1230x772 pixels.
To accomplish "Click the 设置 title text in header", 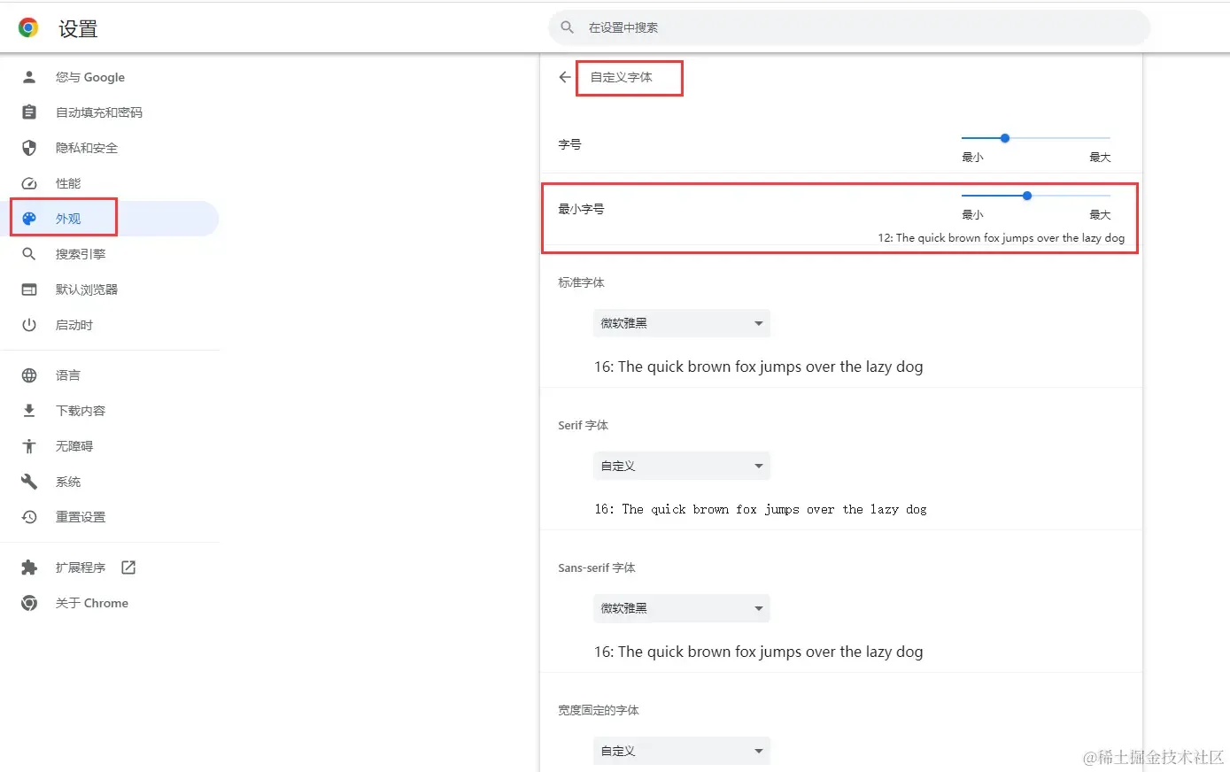I will click(x=78, y=29).
